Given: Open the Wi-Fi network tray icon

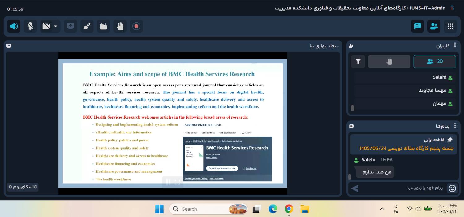Looking at the screenshot, I should coord(410,209).
